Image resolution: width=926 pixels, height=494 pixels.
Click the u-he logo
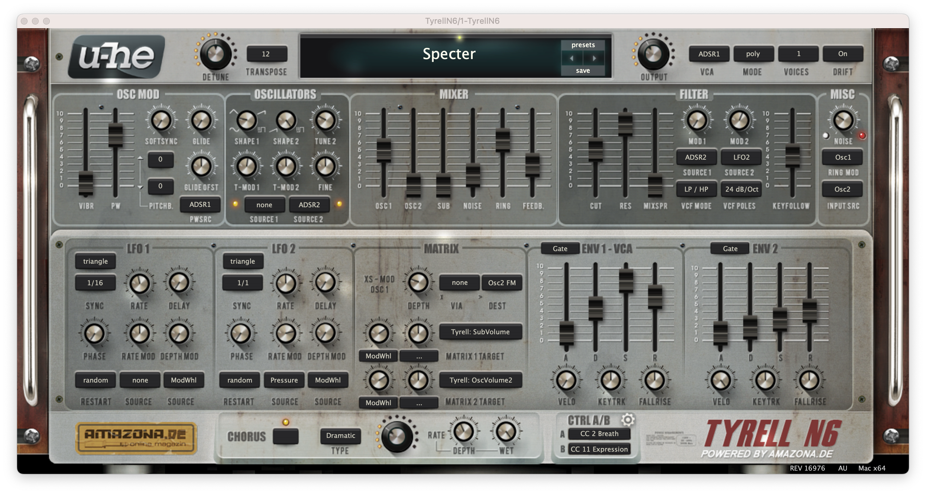(x=116, y=57)
